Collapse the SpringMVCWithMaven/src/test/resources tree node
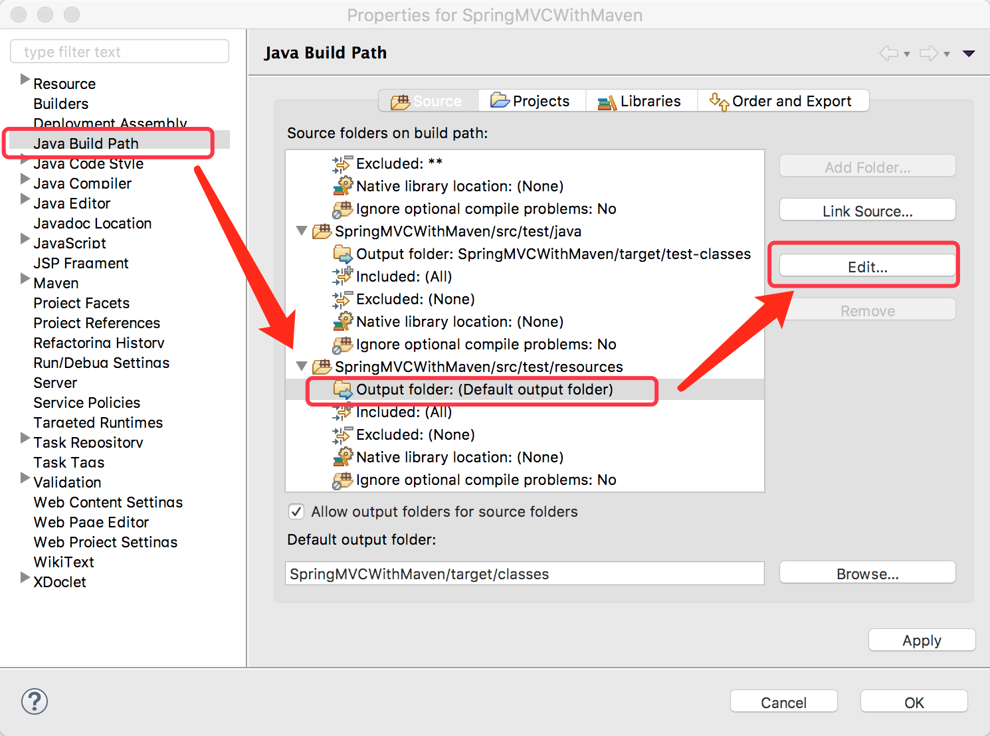Screen dimensions: 990x736 coord(301,366)
